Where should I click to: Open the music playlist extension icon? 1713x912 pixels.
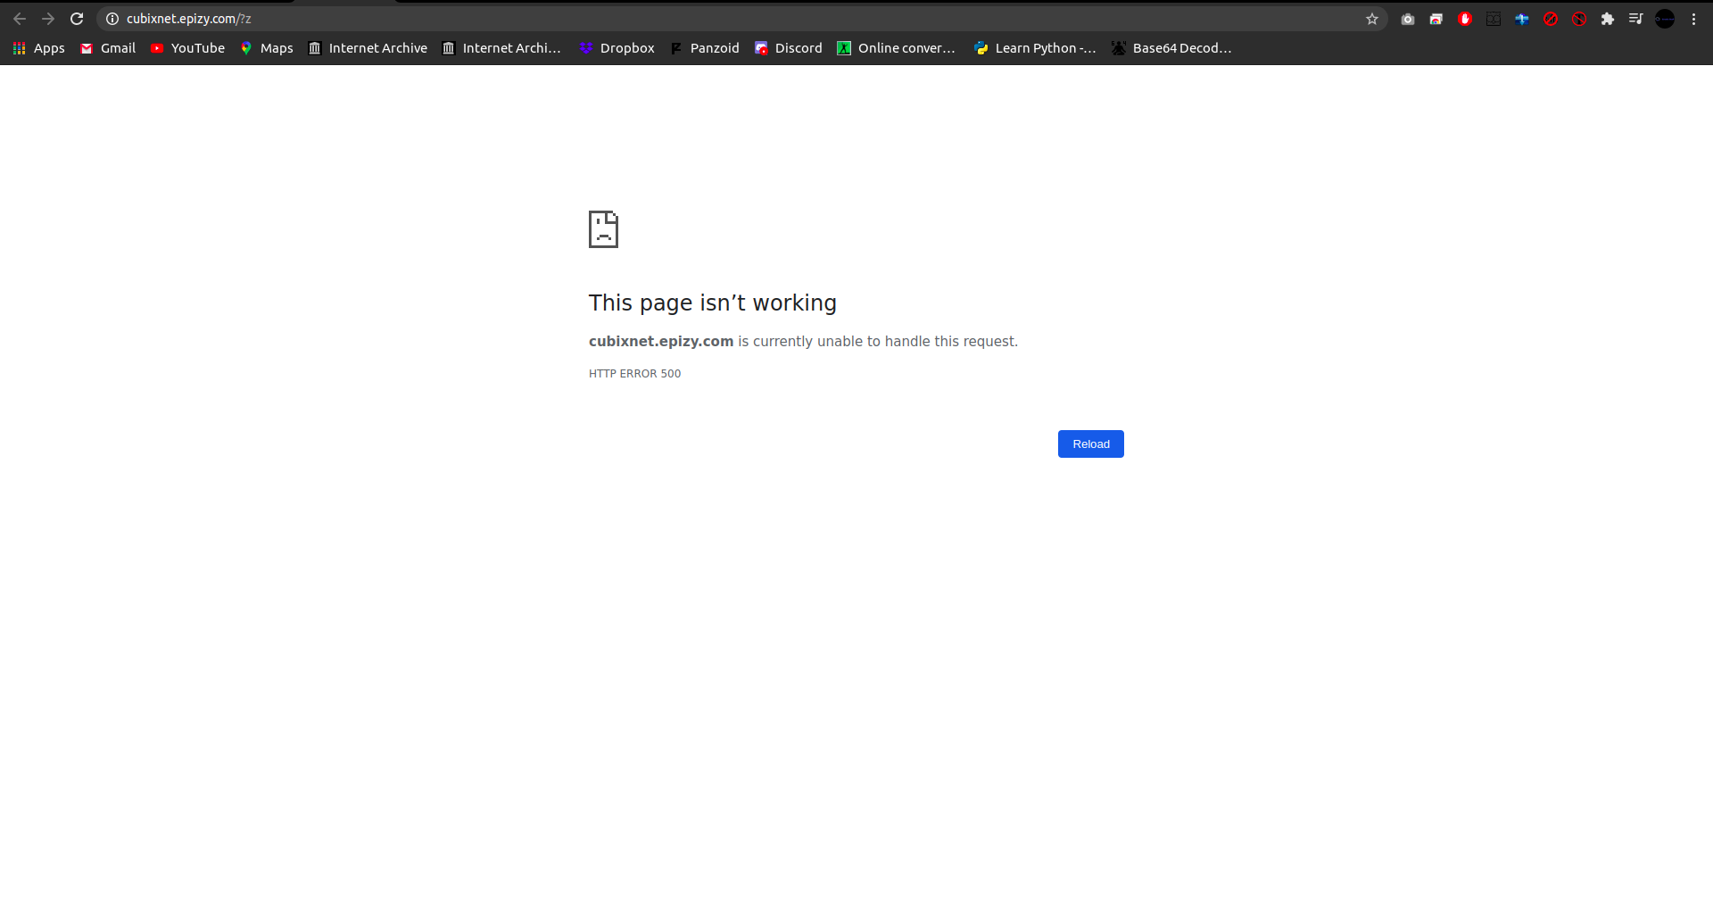1637,18
